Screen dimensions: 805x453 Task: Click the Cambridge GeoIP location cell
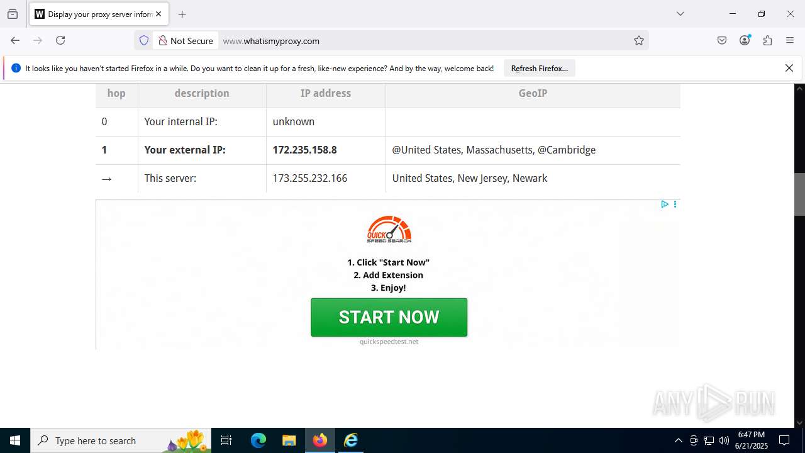click(x=533, y=150)
